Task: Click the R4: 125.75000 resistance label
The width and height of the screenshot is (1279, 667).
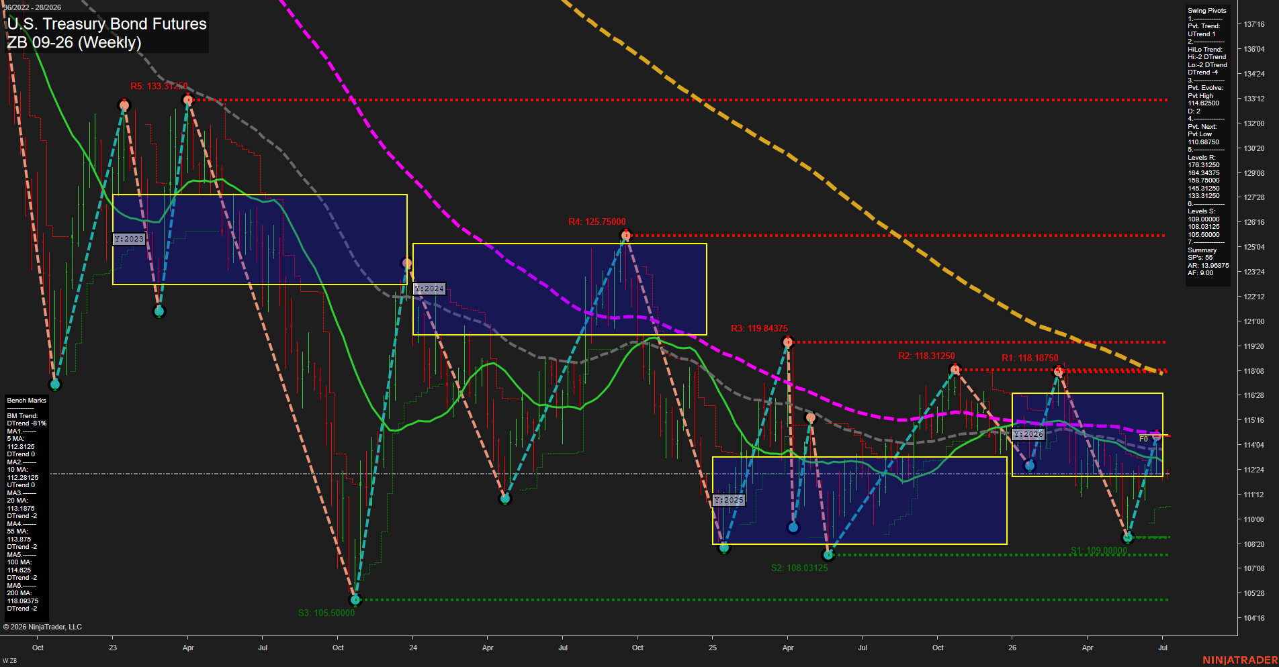Action: coord(597,222)
